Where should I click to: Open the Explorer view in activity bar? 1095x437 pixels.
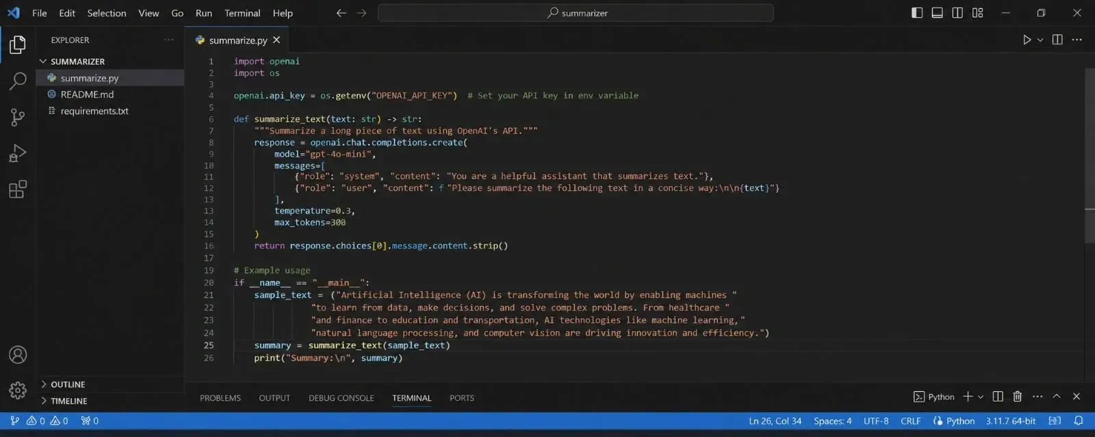point(18,44)
